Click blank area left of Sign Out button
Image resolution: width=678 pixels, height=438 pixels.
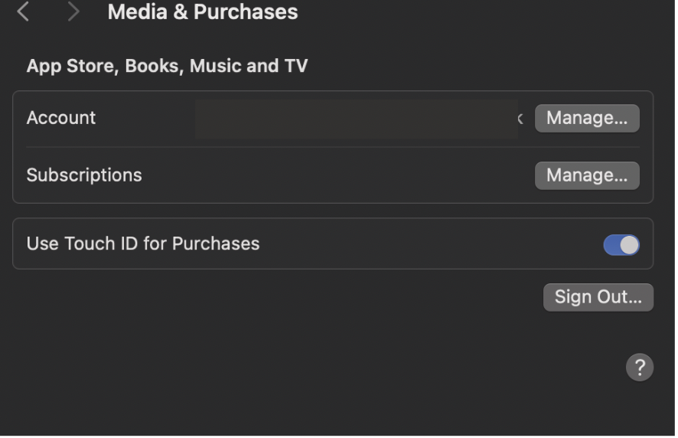(306, 297)
